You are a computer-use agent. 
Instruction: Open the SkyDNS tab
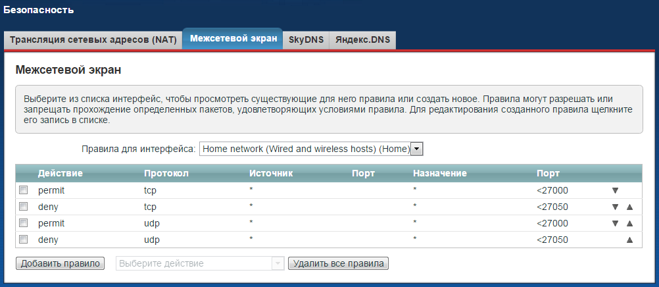coord(306,39)
